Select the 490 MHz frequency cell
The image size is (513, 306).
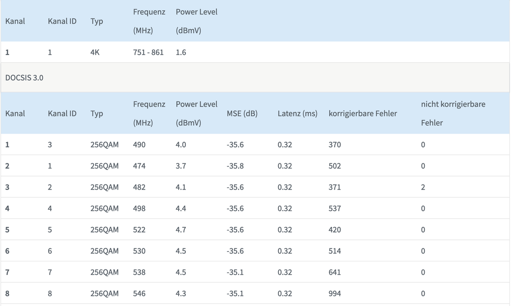pyautogui.click(x=139, y=145)
